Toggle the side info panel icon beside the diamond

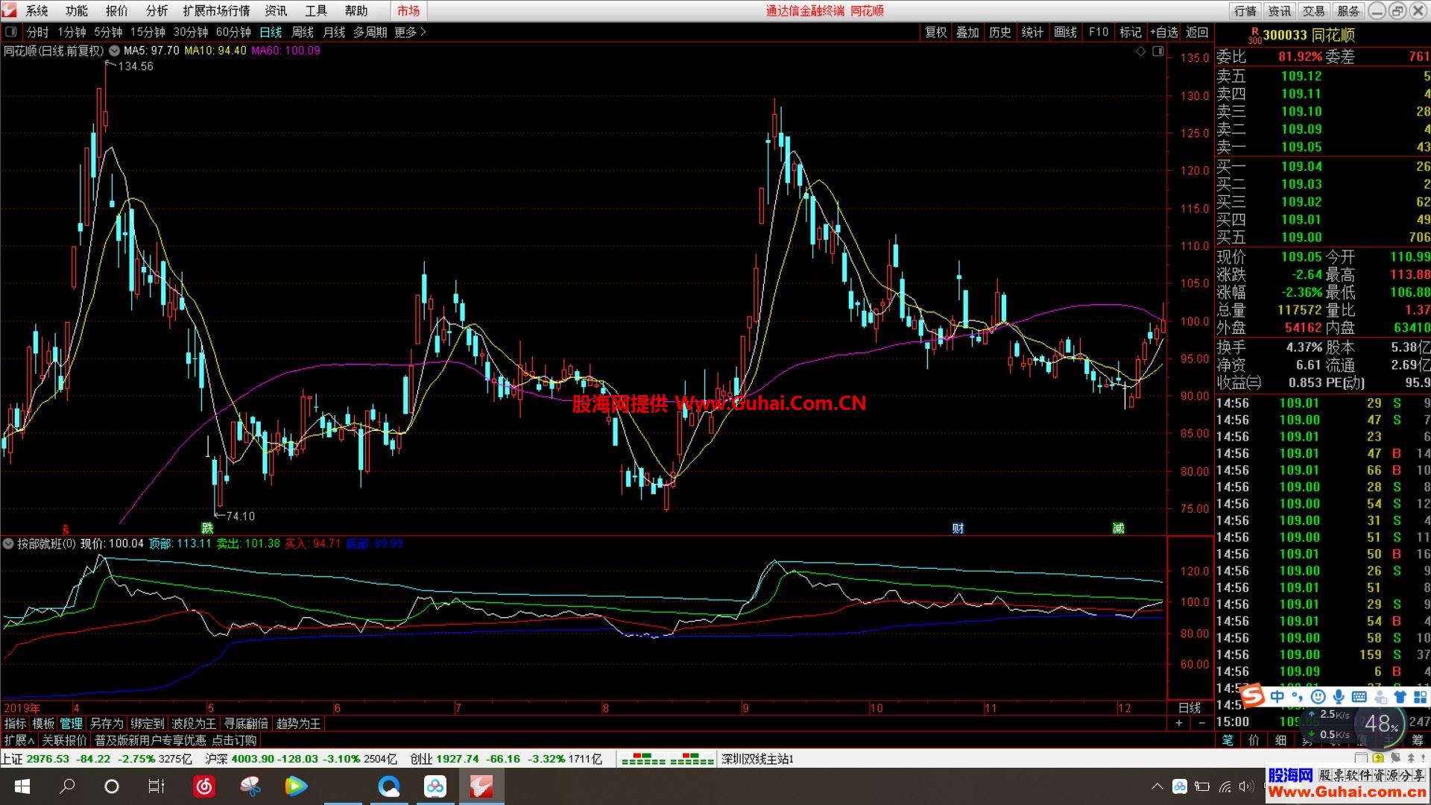(x=1157, y=51)
